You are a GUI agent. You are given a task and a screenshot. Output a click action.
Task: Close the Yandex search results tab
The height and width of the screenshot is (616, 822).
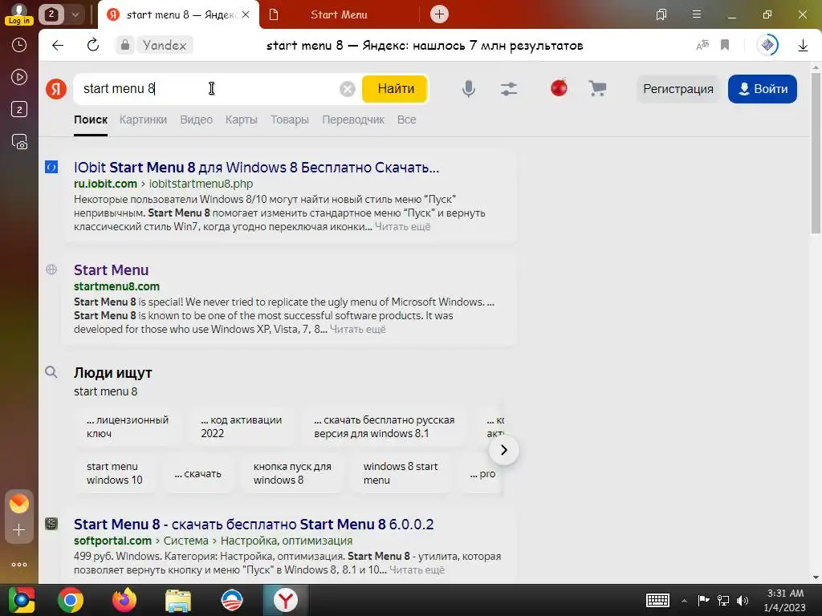[246, 14]
